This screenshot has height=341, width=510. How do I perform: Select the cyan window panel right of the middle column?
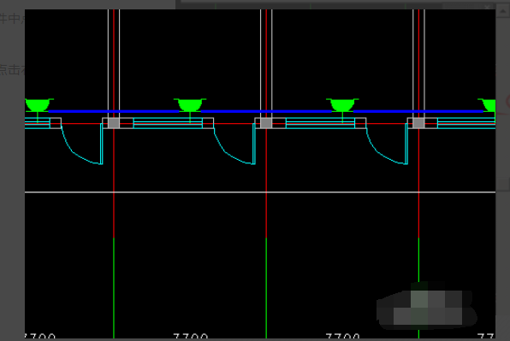pos(320,123)
